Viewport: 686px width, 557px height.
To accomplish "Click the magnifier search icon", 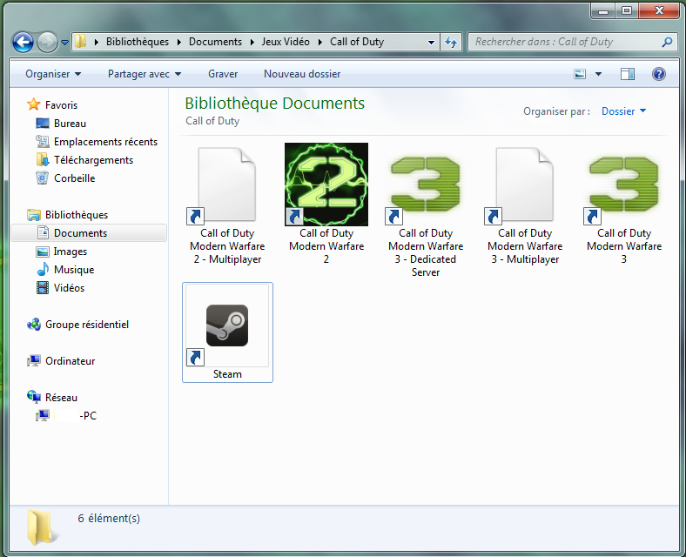I will coord(667,42).
